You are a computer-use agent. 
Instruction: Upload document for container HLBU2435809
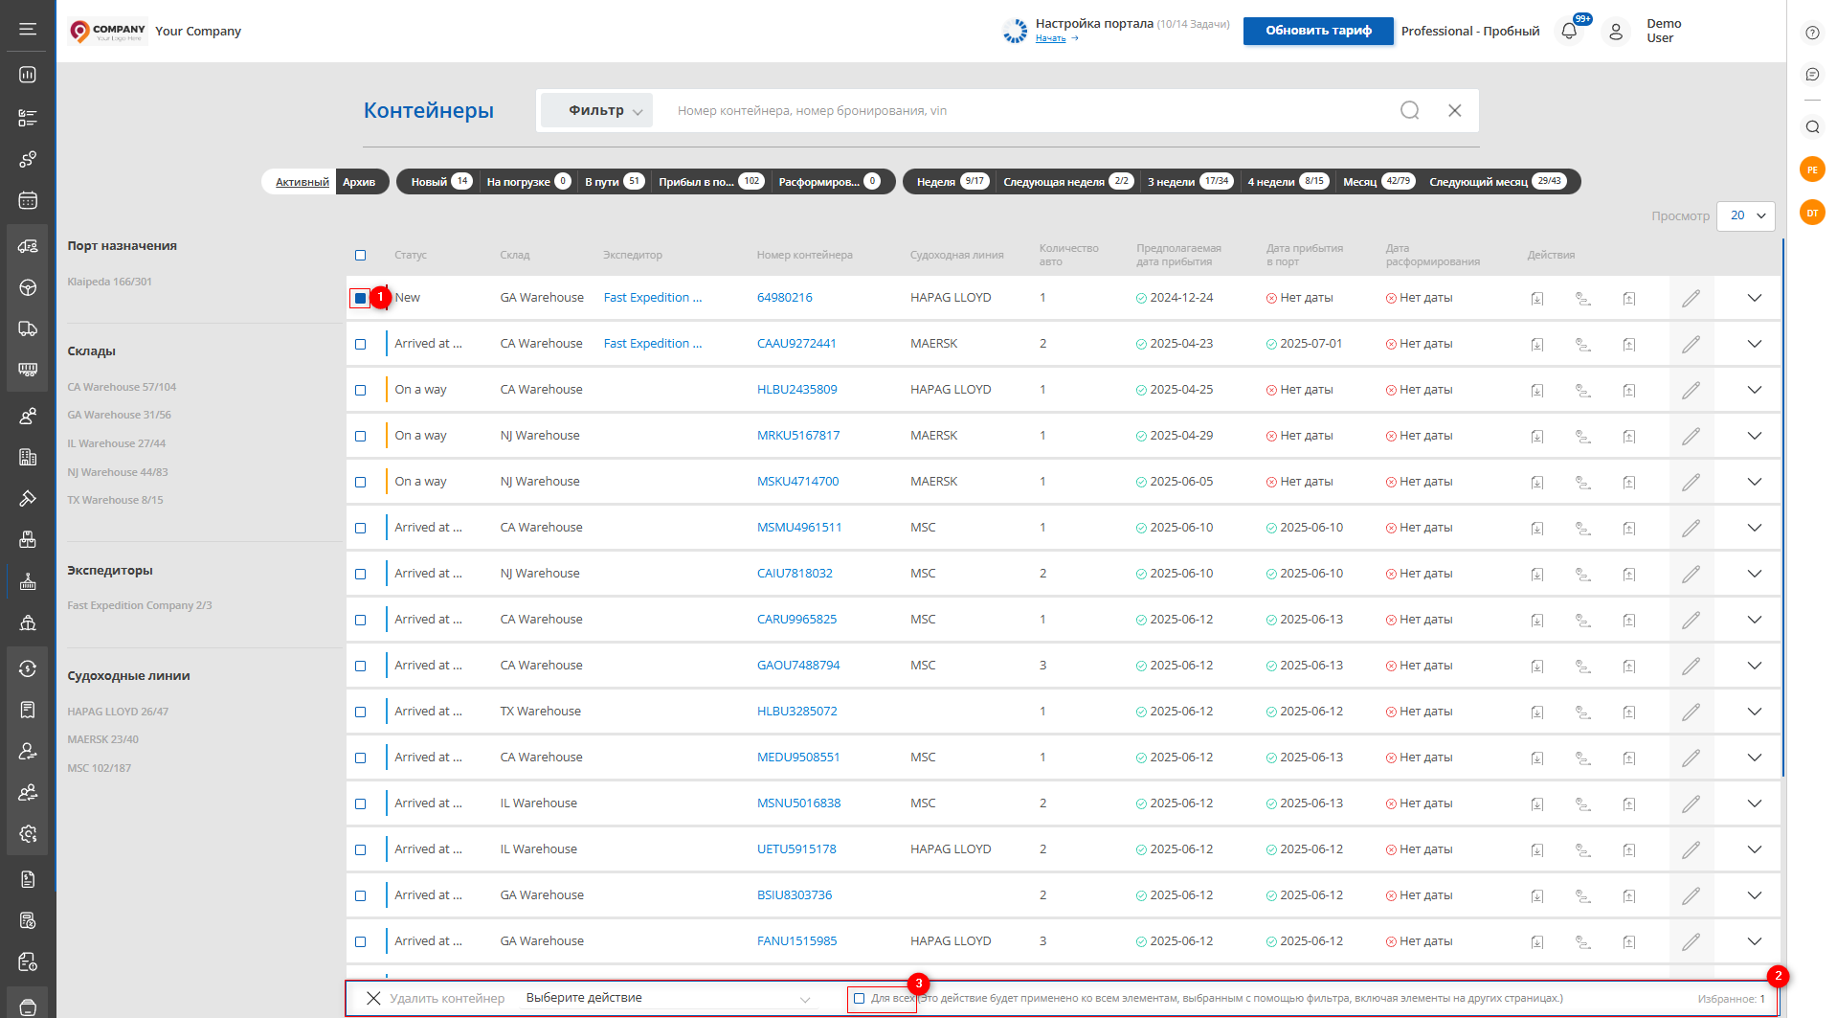pos(1629,391)
